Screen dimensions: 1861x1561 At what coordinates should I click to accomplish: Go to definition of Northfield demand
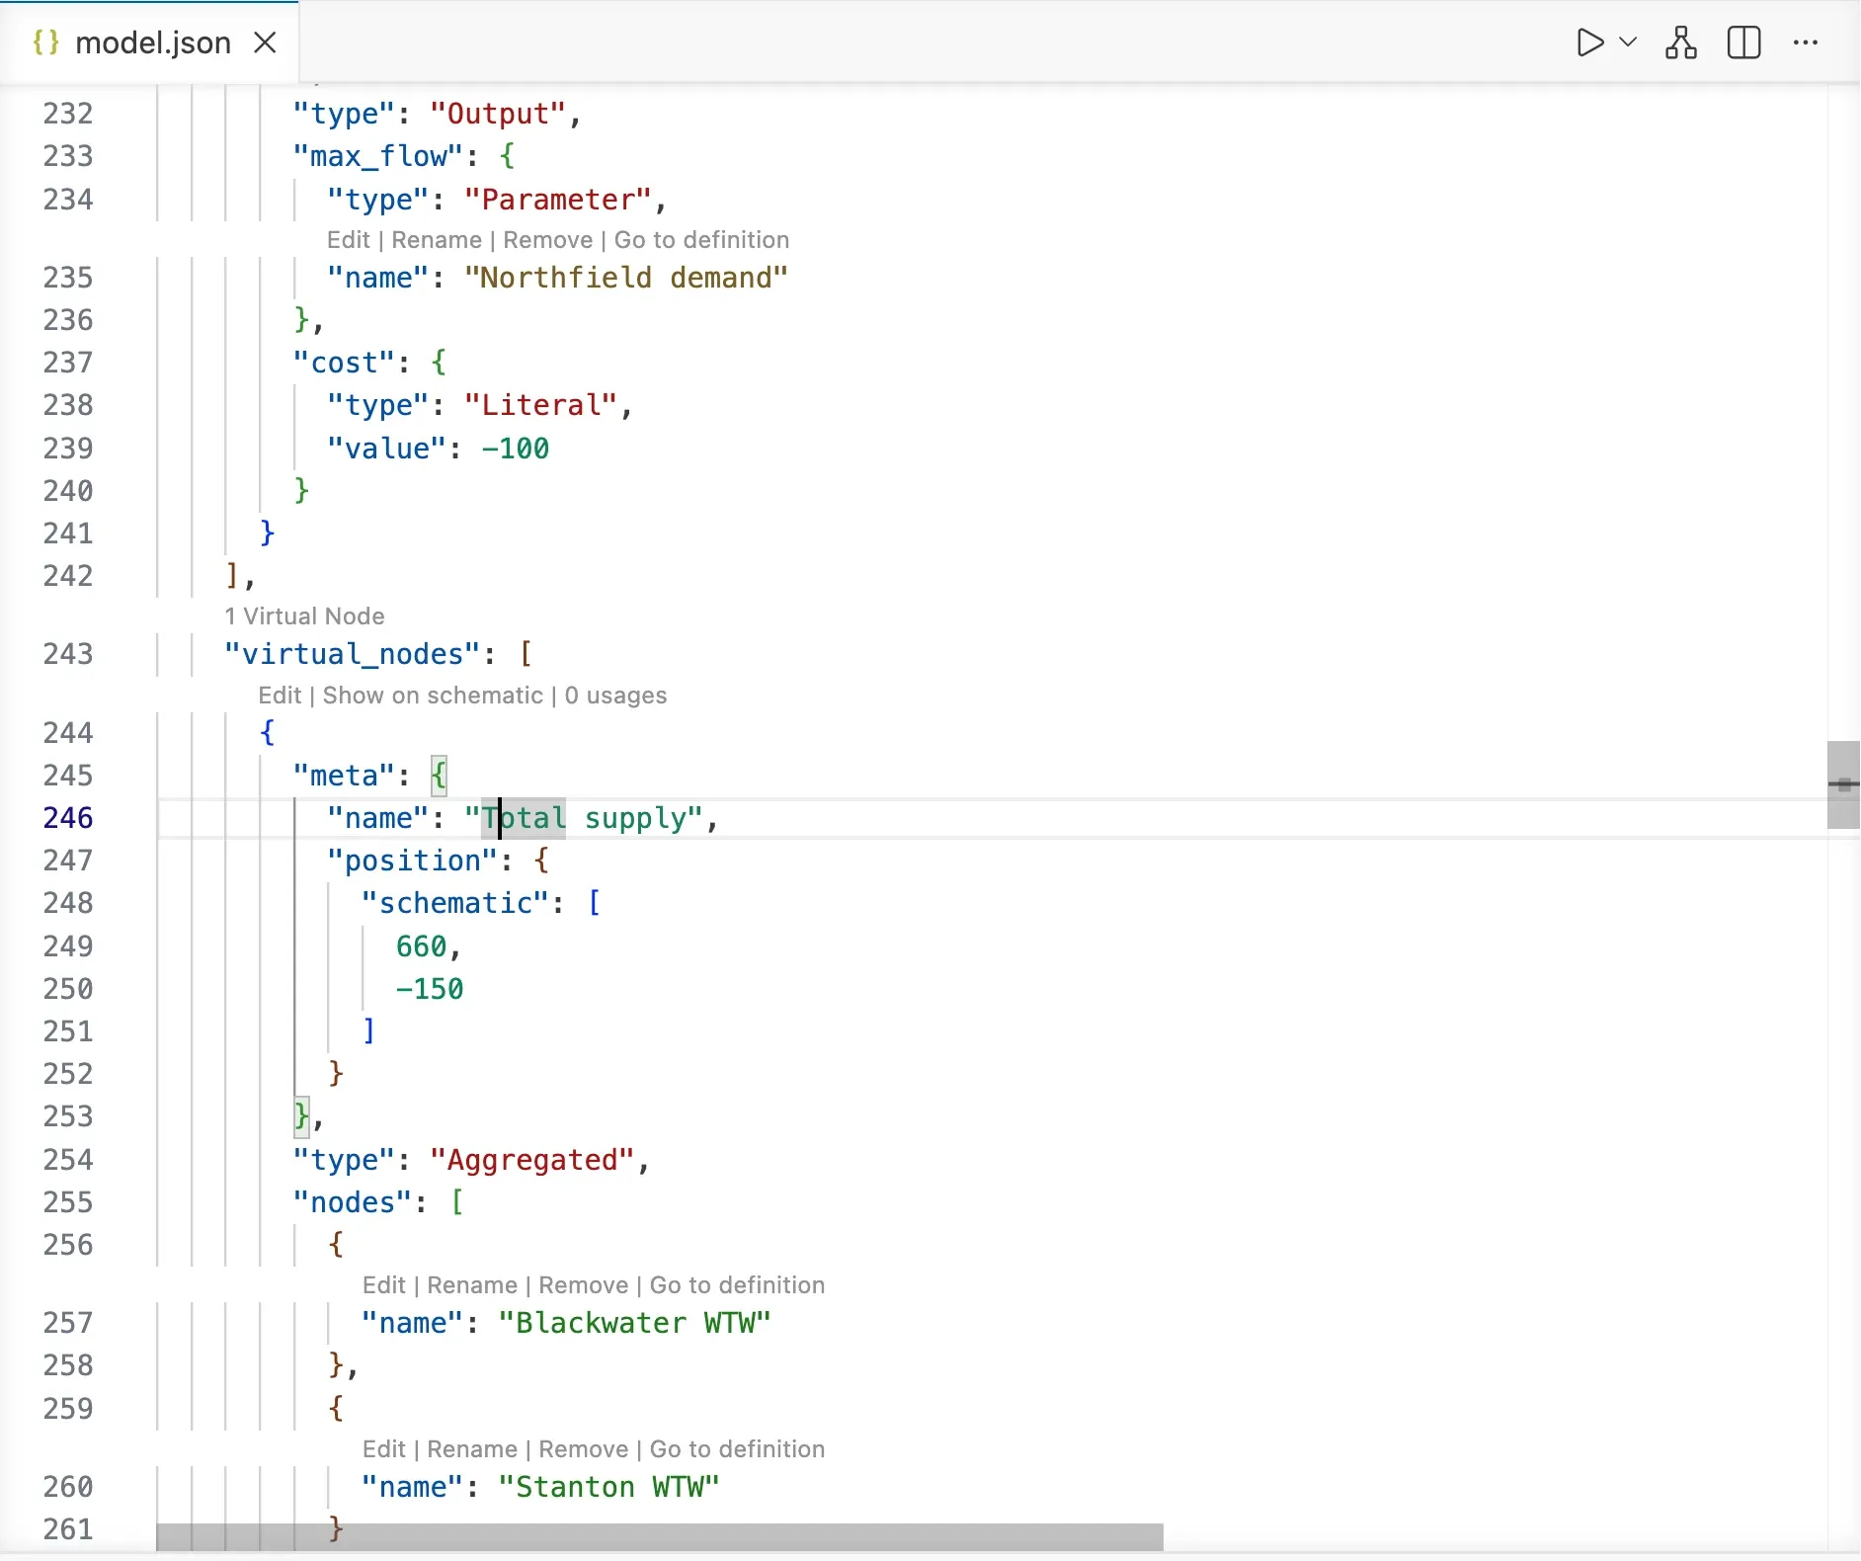(x=702, y=240)
